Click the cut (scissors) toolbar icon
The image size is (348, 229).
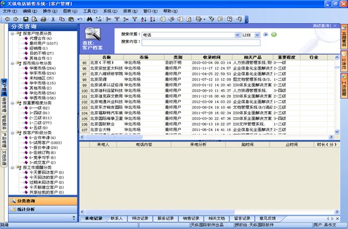(x=53, y=19)
